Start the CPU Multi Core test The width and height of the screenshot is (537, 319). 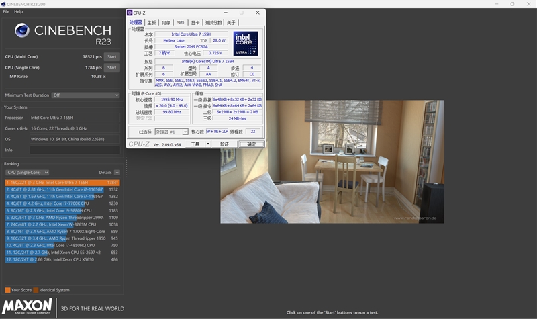111,57
